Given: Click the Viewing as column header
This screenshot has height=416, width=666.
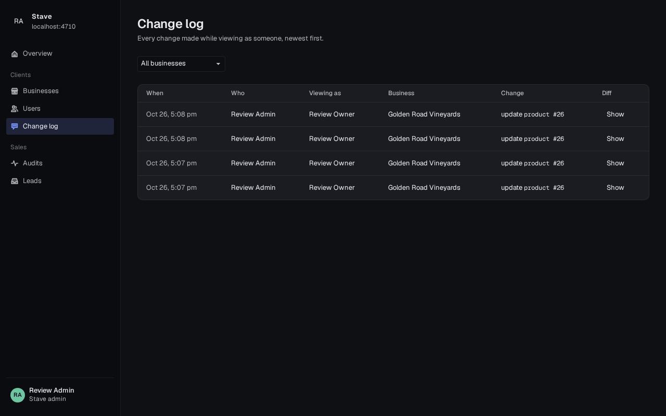Looking at the screenshot, I should (325, 93).
